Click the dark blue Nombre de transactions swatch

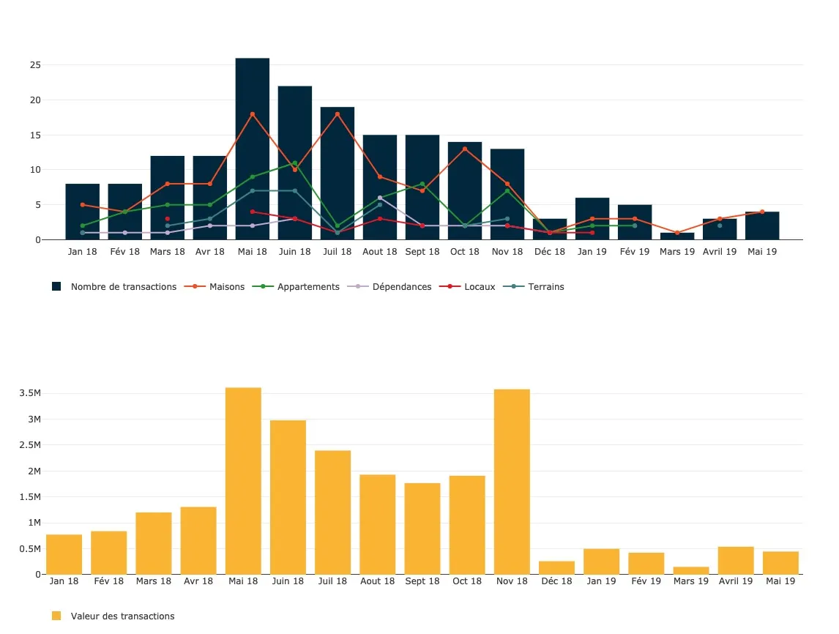point(56,287)
